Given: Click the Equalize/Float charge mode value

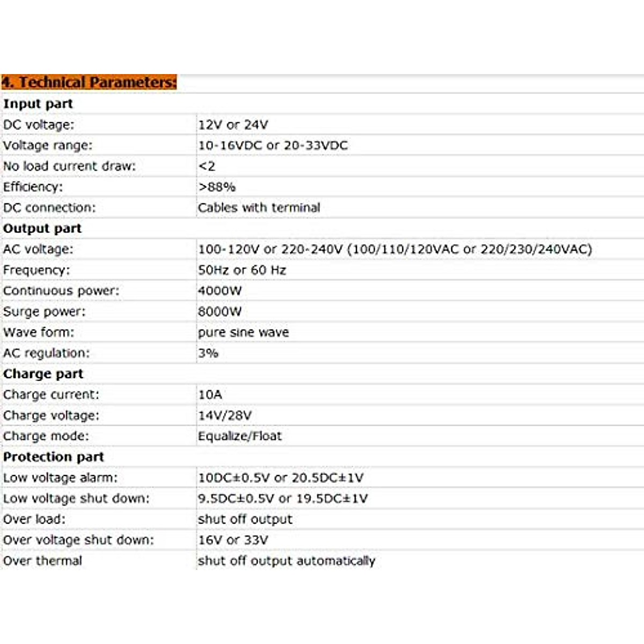Looking at the screenshot, I should point(239,436).
